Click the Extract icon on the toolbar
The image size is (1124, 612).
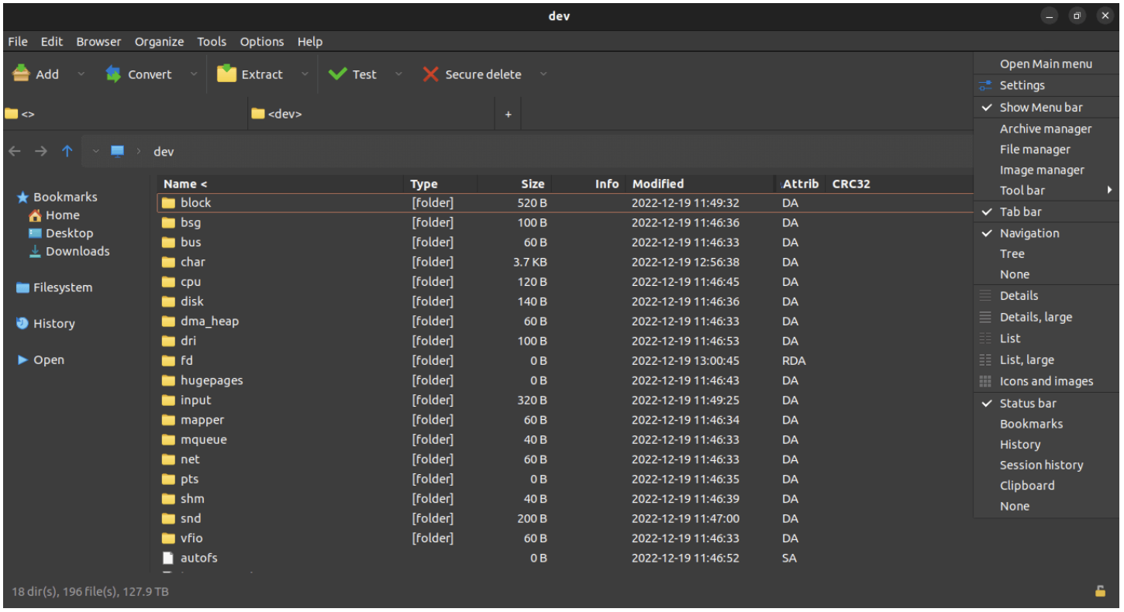tap(226, 74)
